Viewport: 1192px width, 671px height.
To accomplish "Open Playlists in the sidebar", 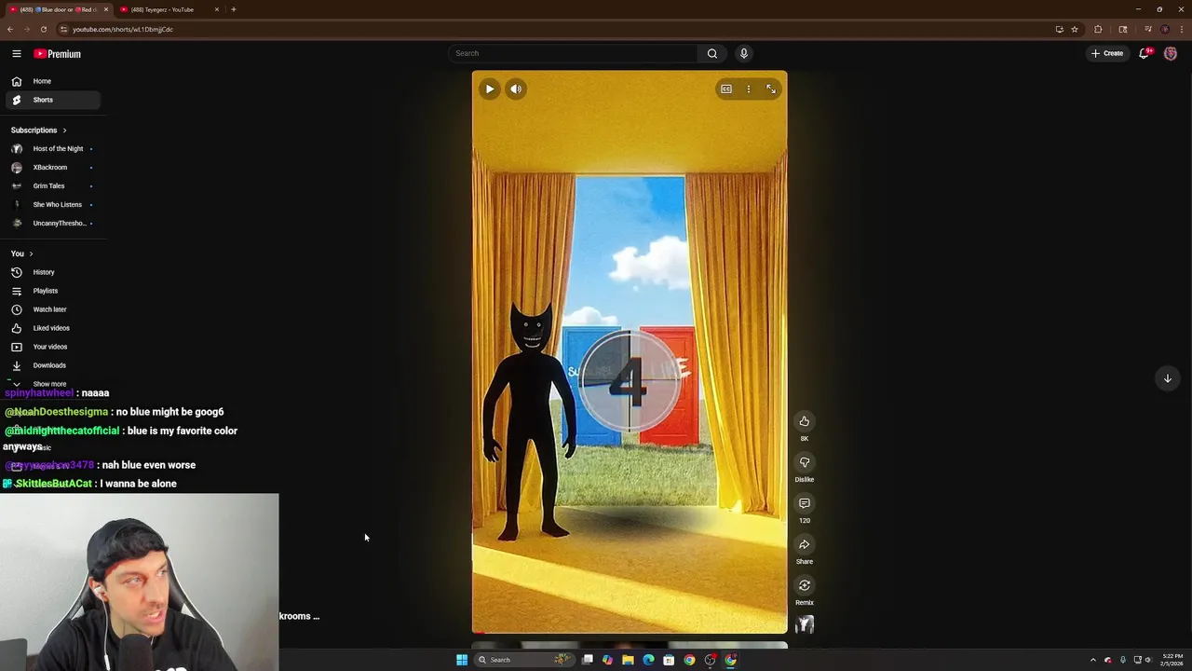I will coord(53,291).
